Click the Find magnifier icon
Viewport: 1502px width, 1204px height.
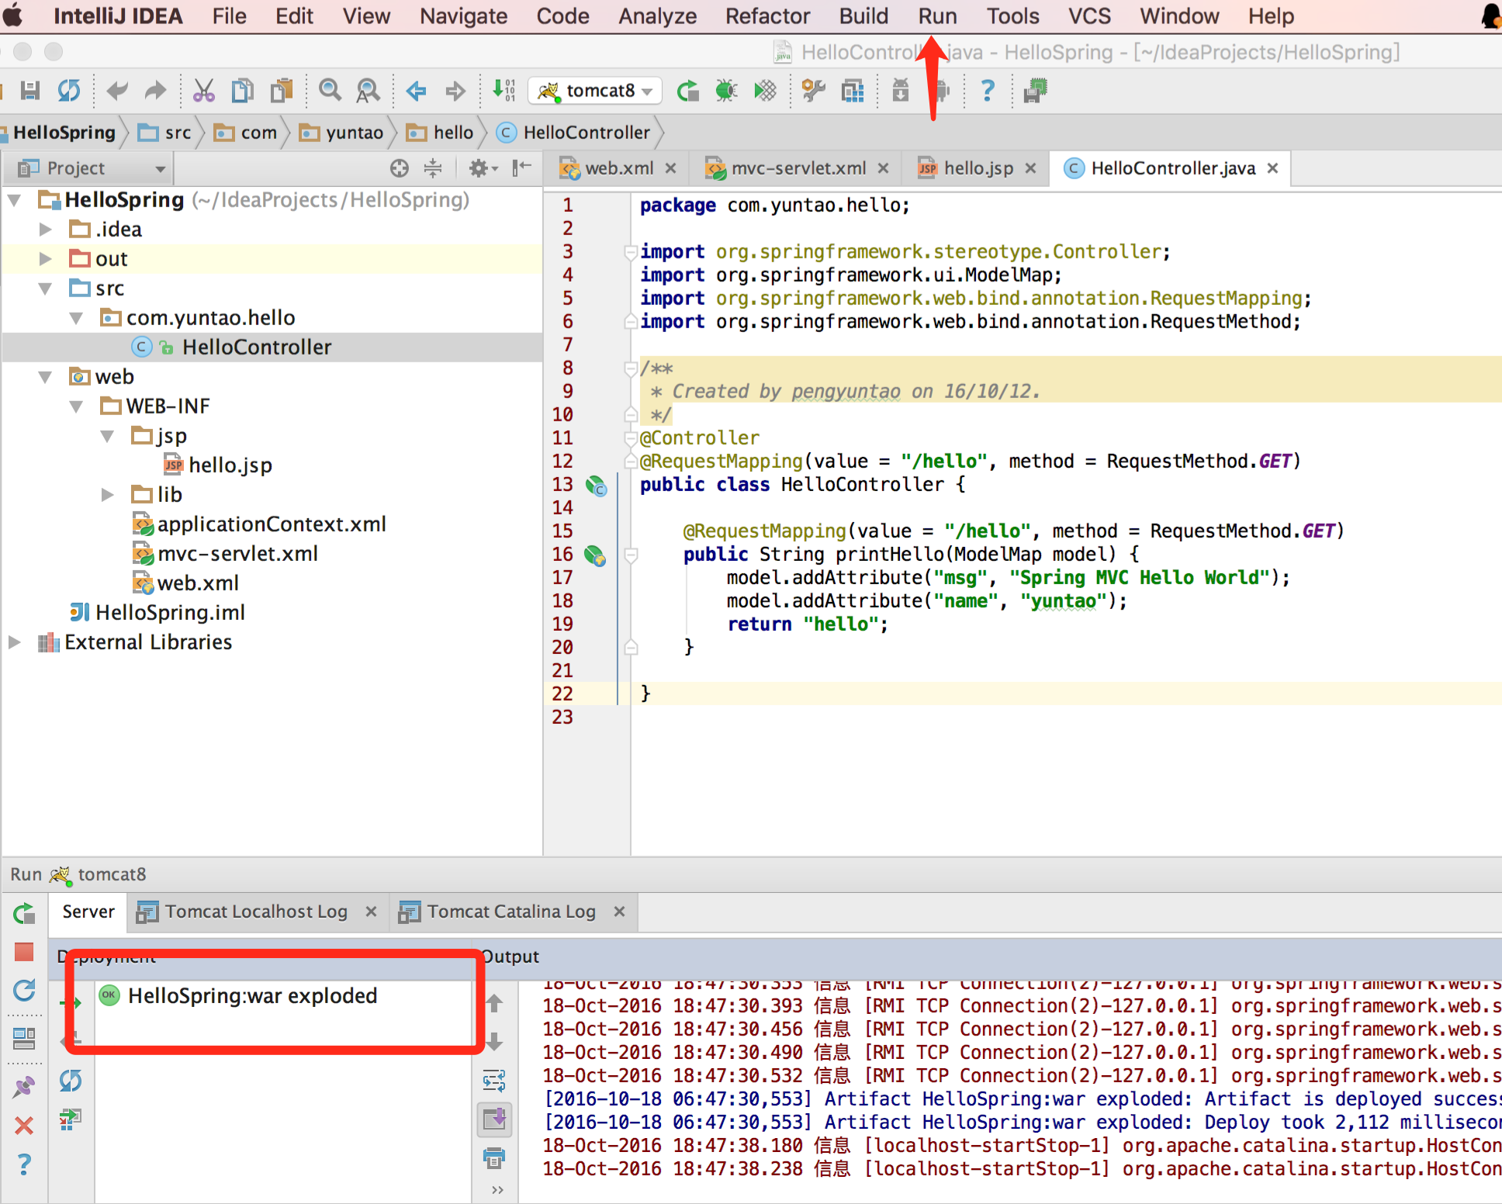330,91
